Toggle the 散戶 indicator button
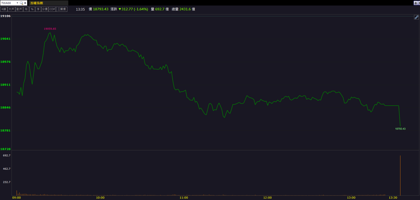Screen dimensions: 420x200 [x=19, y=9]
